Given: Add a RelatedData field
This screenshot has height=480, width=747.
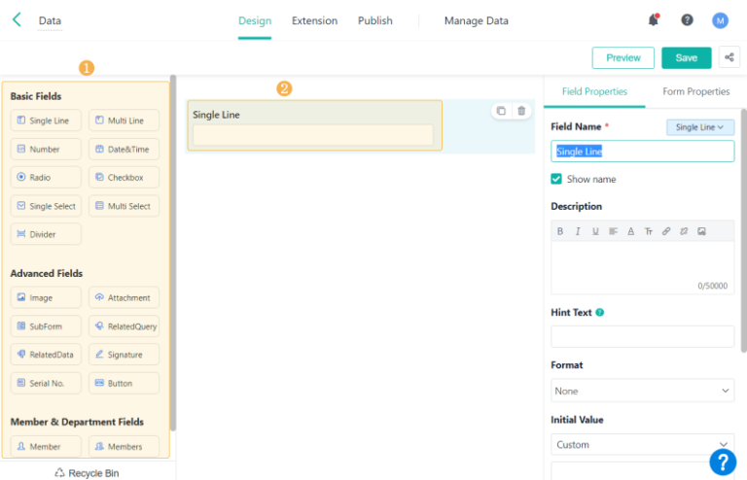Looking at the screenshot, I should pos(46,355).
